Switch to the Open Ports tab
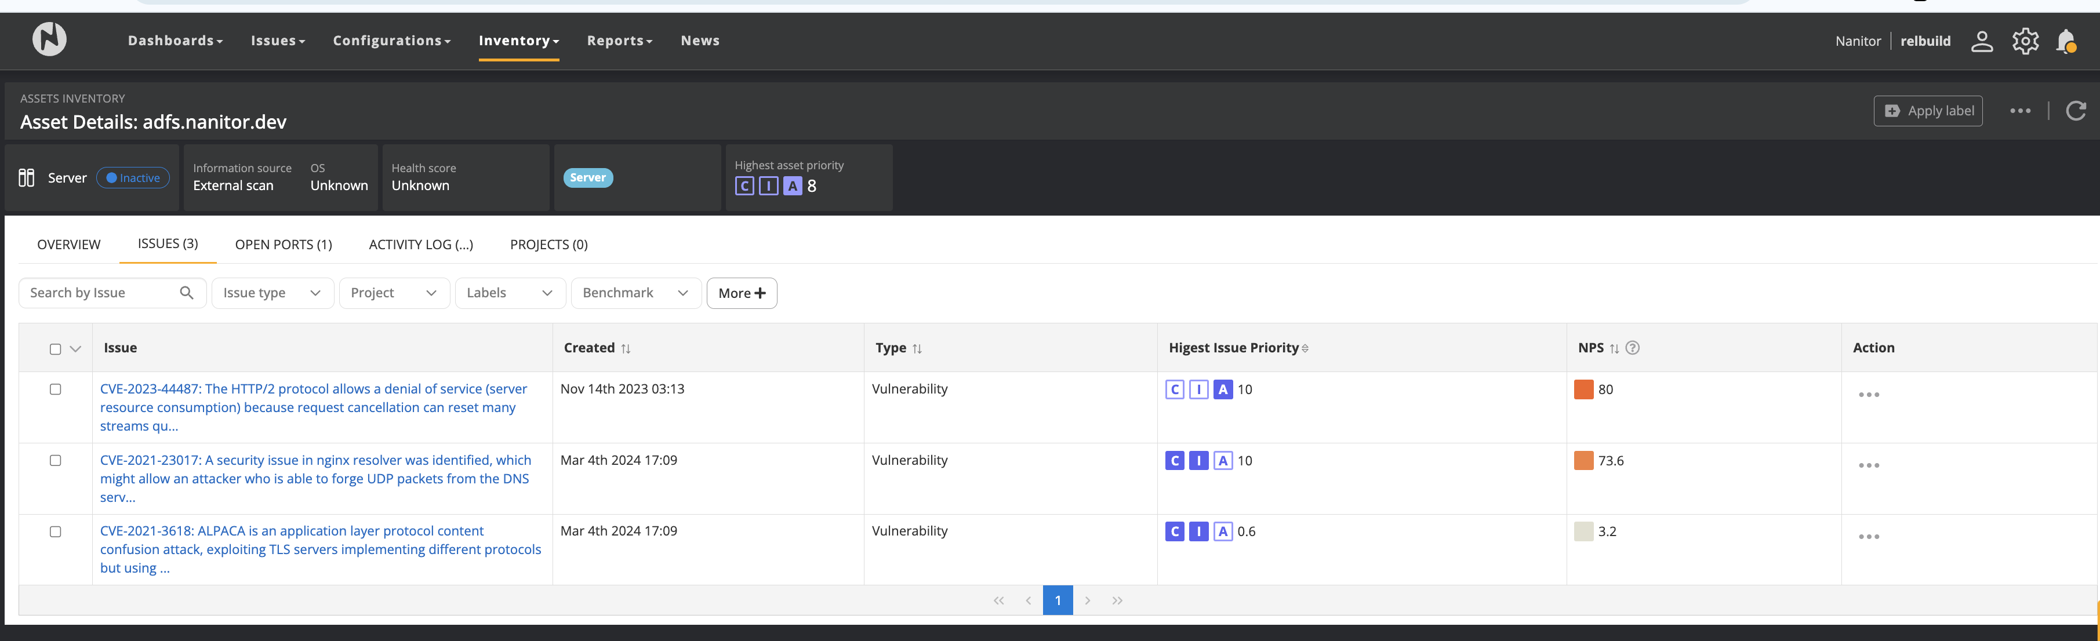Viewport: 2100px width, 641px height. click(x=283, y=245)
